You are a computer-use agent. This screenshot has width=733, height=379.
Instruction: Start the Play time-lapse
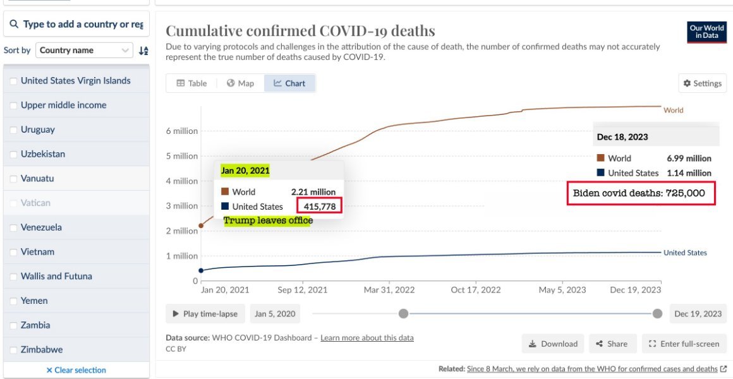205,313
